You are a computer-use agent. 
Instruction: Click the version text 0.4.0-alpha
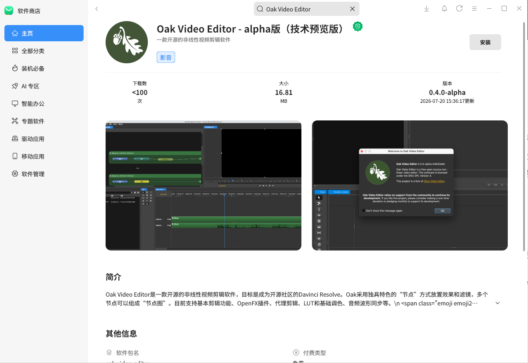pos(447,93)
